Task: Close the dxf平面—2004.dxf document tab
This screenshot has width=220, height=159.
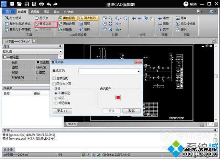Action: tap(34, 41)
